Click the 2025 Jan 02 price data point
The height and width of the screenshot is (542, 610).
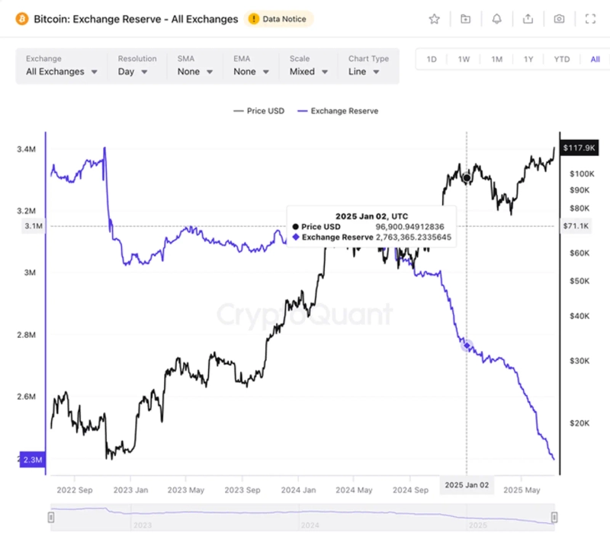click(467, 177)
